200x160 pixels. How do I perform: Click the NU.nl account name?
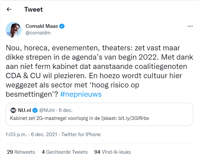[x=24, y=110]
